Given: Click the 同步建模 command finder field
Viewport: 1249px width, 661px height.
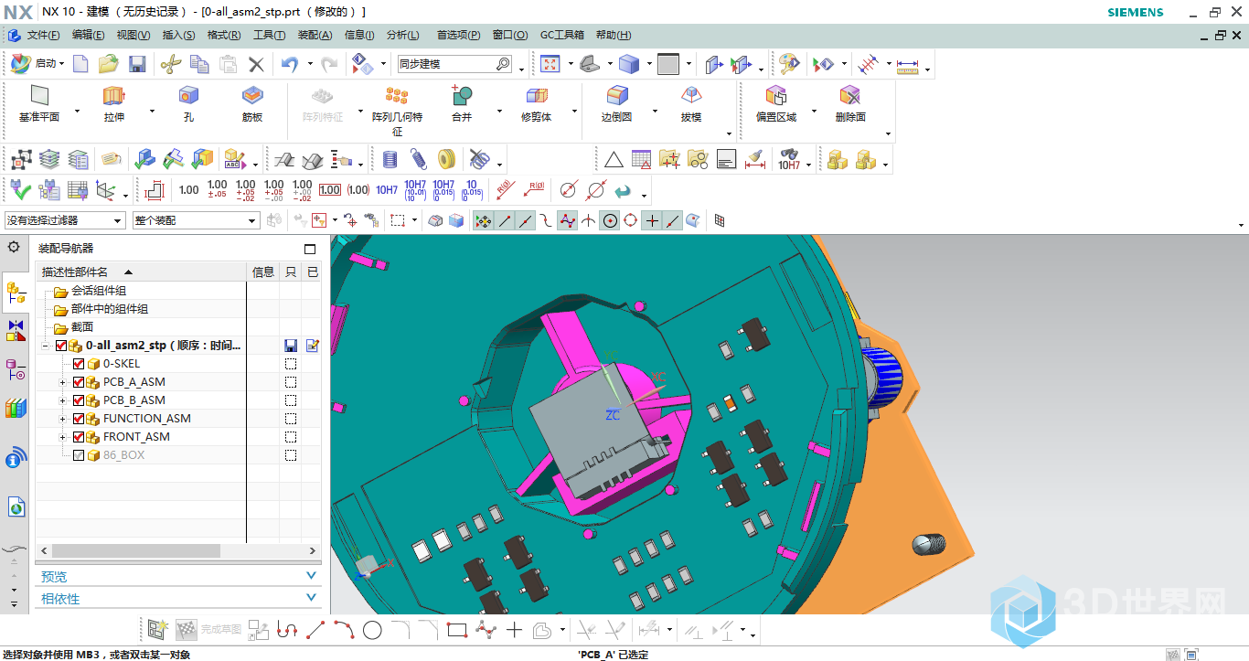Looking at the screenshot, I should pyautogui.click(x=454, y=64).
